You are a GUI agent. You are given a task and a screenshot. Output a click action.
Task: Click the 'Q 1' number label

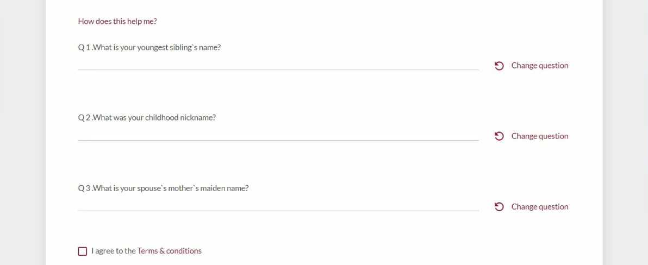(x=84, y=48)
